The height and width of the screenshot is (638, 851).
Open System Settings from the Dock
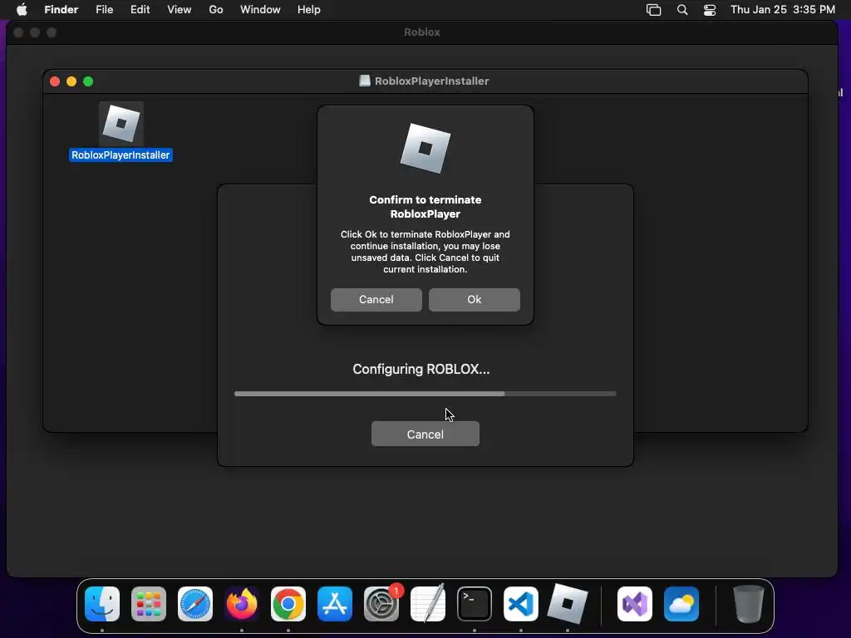(x=381, y=604)
